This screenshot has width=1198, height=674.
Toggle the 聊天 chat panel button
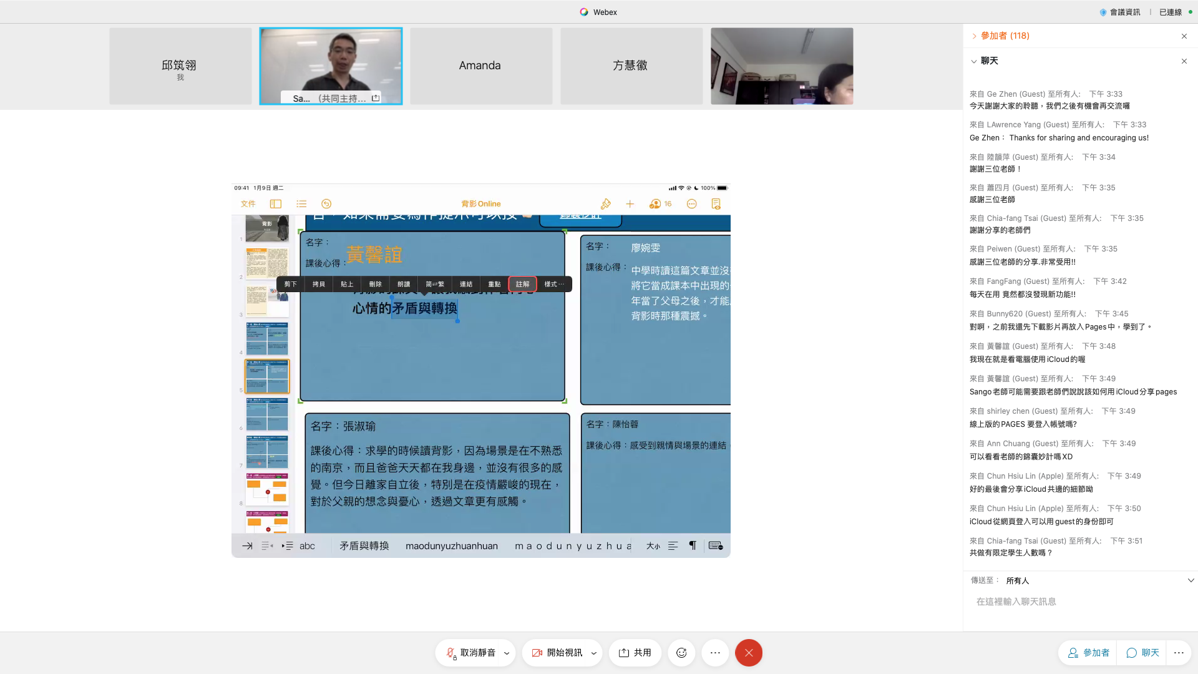click(x=1142, y=653)
